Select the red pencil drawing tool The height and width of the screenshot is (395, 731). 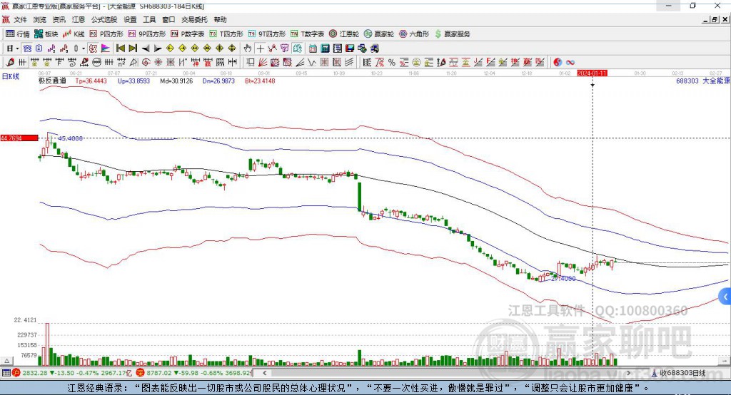pos(10,63)
